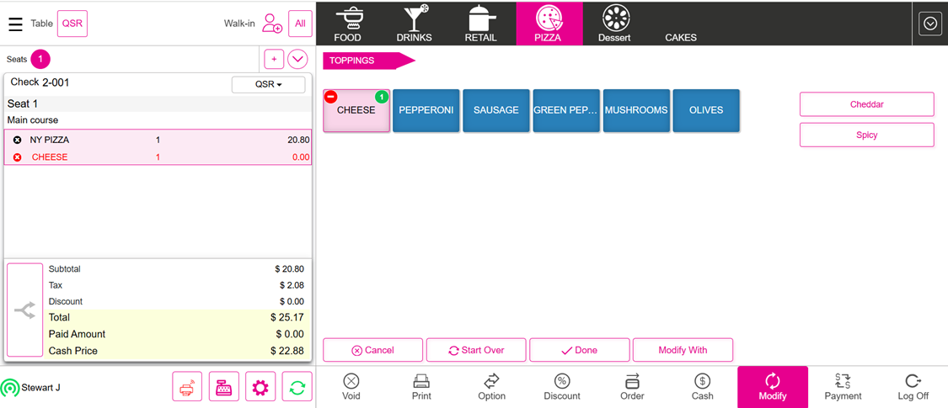This screenshot has width=948, height=408.
Task: Click the remote print receipt icon
Action: point(186,387)
